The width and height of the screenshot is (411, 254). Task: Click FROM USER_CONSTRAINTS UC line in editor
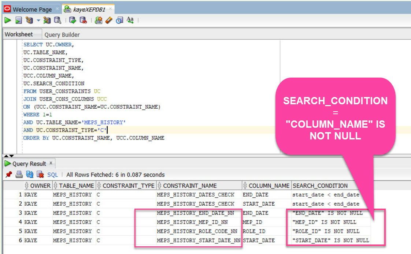coord(62,91)
